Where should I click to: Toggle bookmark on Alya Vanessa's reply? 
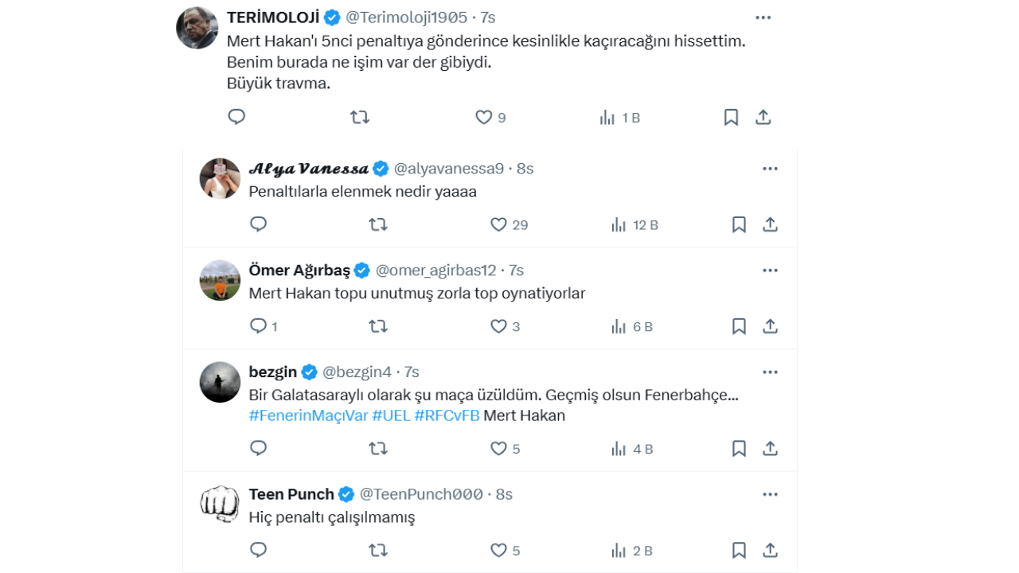click(738, 224)
